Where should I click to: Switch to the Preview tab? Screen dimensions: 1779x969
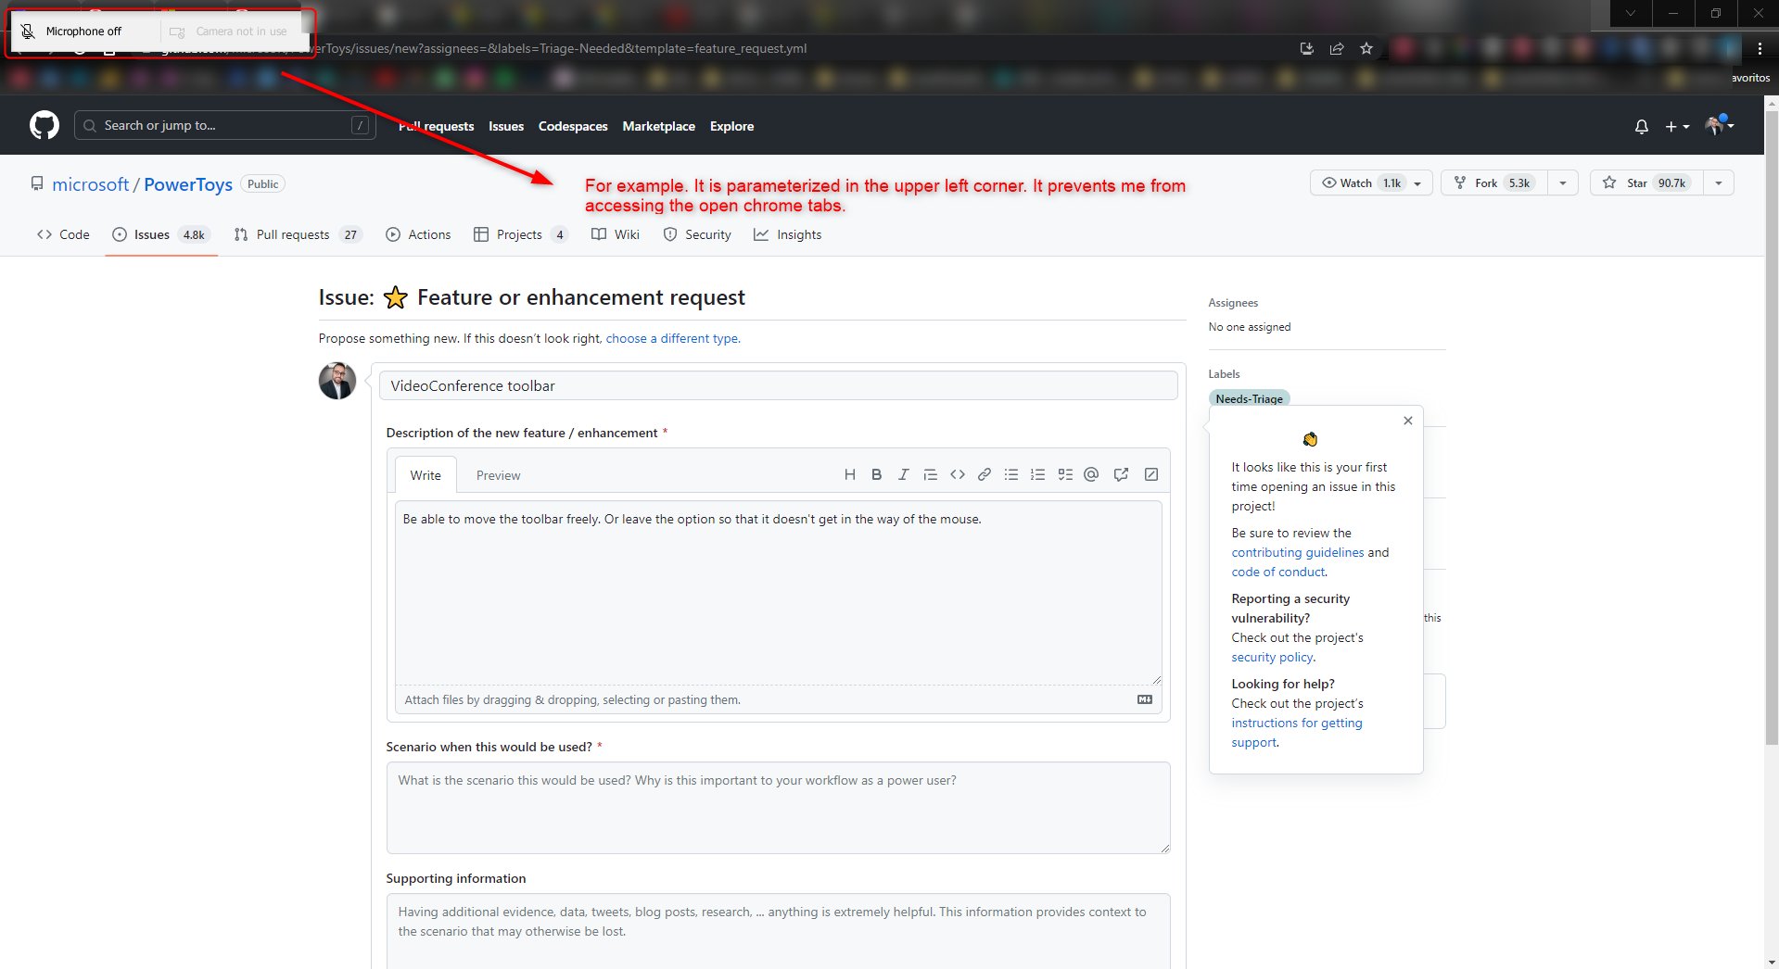[x=498, y=474]
